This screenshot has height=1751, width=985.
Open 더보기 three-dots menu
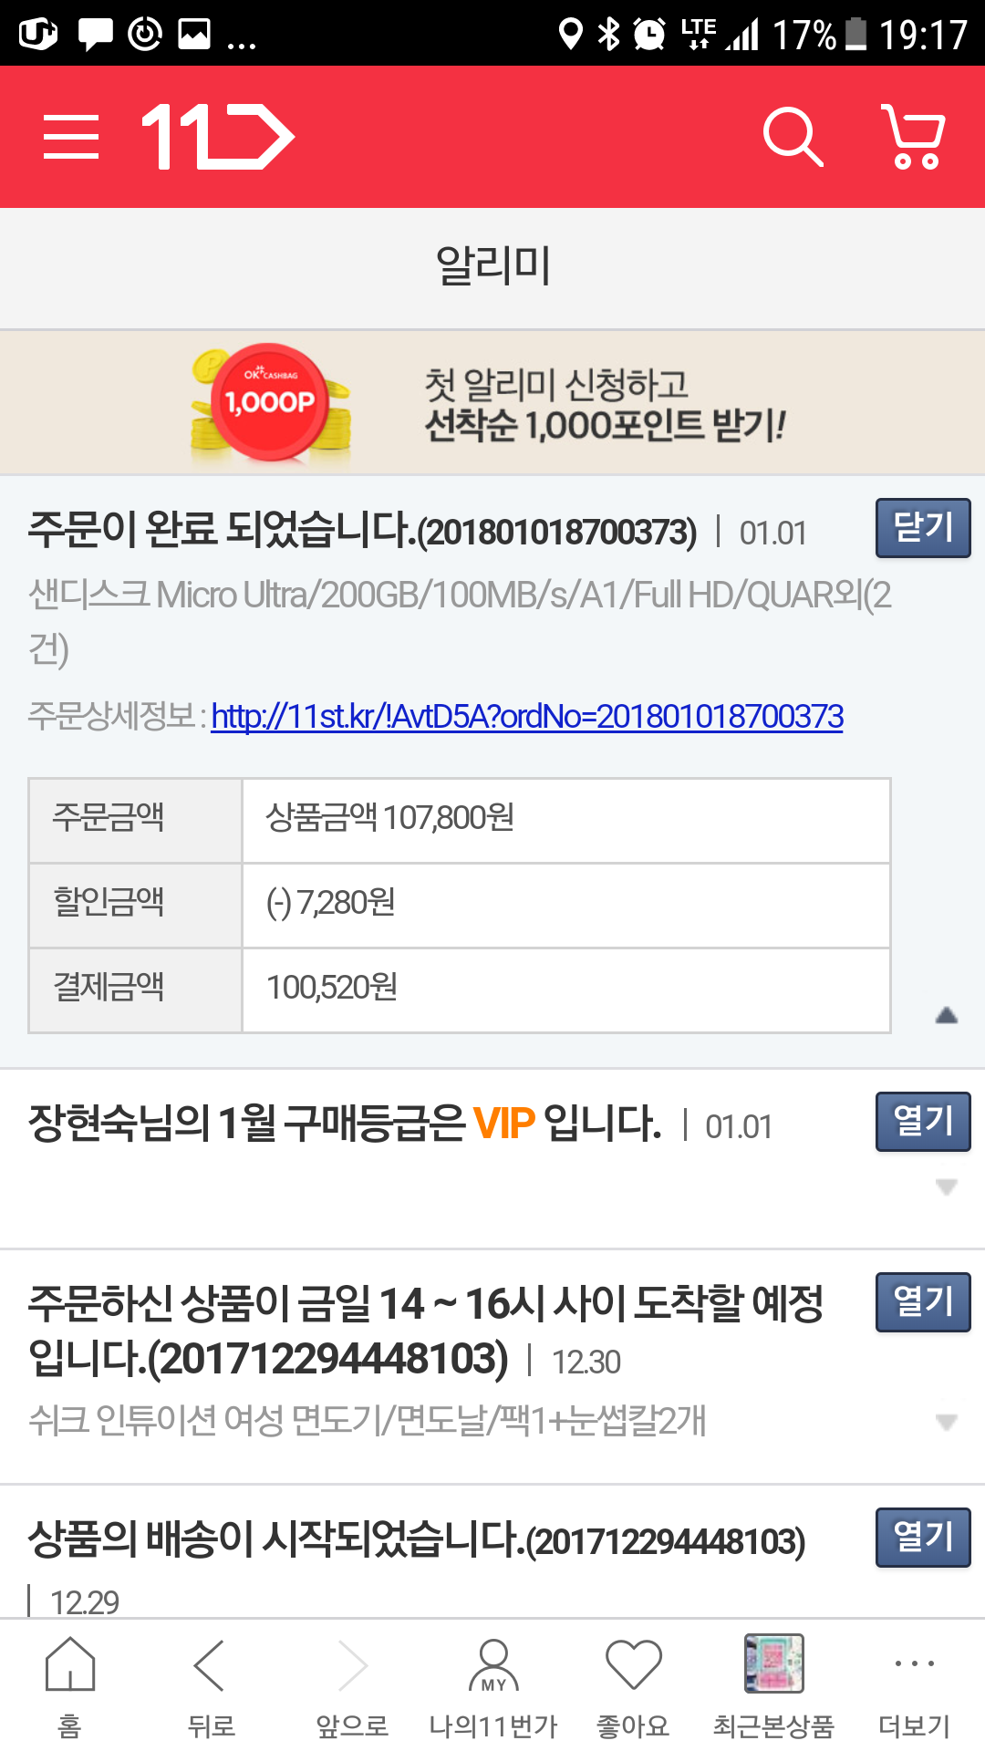[x=914, y=1687]
